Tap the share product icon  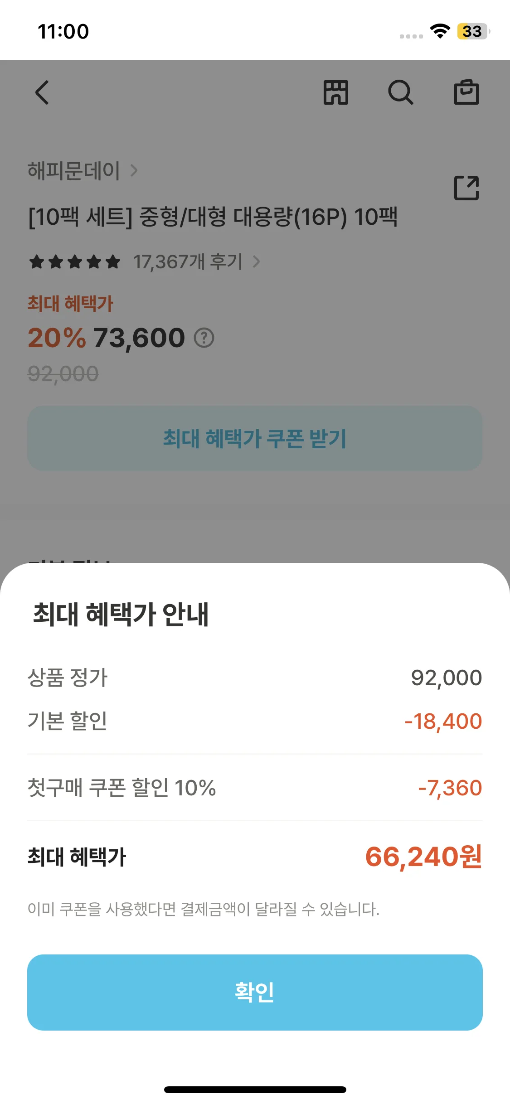coord(466,188)
